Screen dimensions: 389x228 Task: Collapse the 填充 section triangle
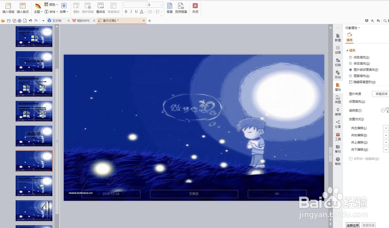347,50
